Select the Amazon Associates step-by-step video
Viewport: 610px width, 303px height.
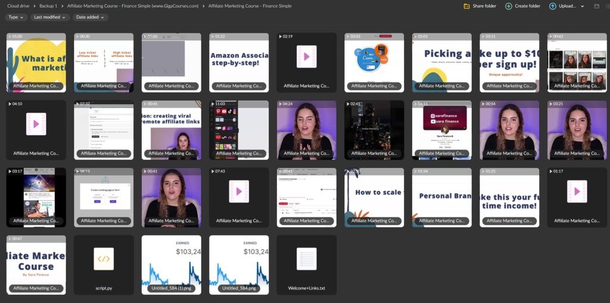coord(238,59)
